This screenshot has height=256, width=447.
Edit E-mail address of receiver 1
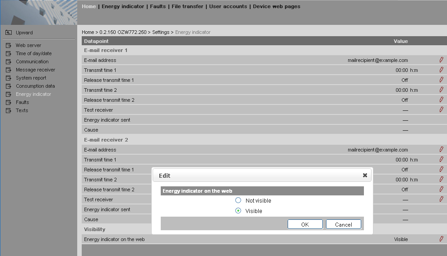[x=441, y=60]
